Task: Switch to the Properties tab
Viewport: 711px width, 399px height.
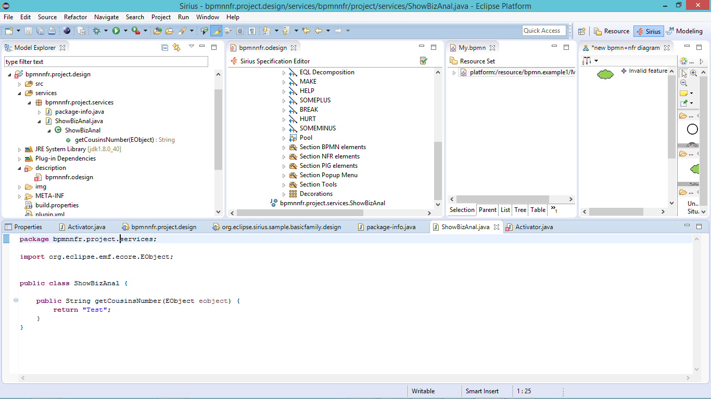Action: [23, 227]
